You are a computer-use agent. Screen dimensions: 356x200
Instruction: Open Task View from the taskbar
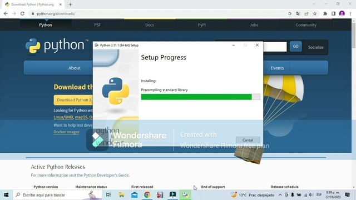tap(108, 195)
